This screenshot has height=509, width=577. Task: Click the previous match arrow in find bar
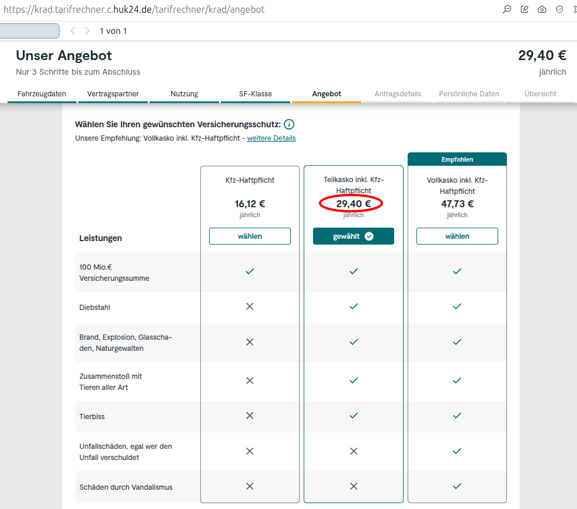pyautogui.click(x=73, y=31)
